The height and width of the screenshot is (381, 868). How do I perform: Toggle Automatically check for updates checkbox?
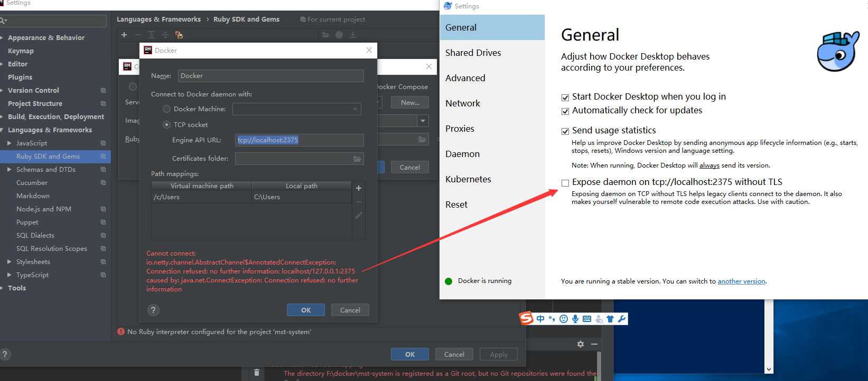[565, 111]
